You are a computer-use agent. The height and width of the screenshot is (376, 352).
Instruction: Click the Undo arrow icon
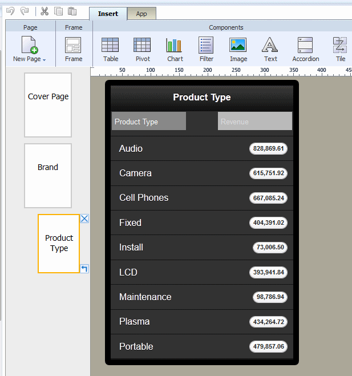click(x=10, y=11)
